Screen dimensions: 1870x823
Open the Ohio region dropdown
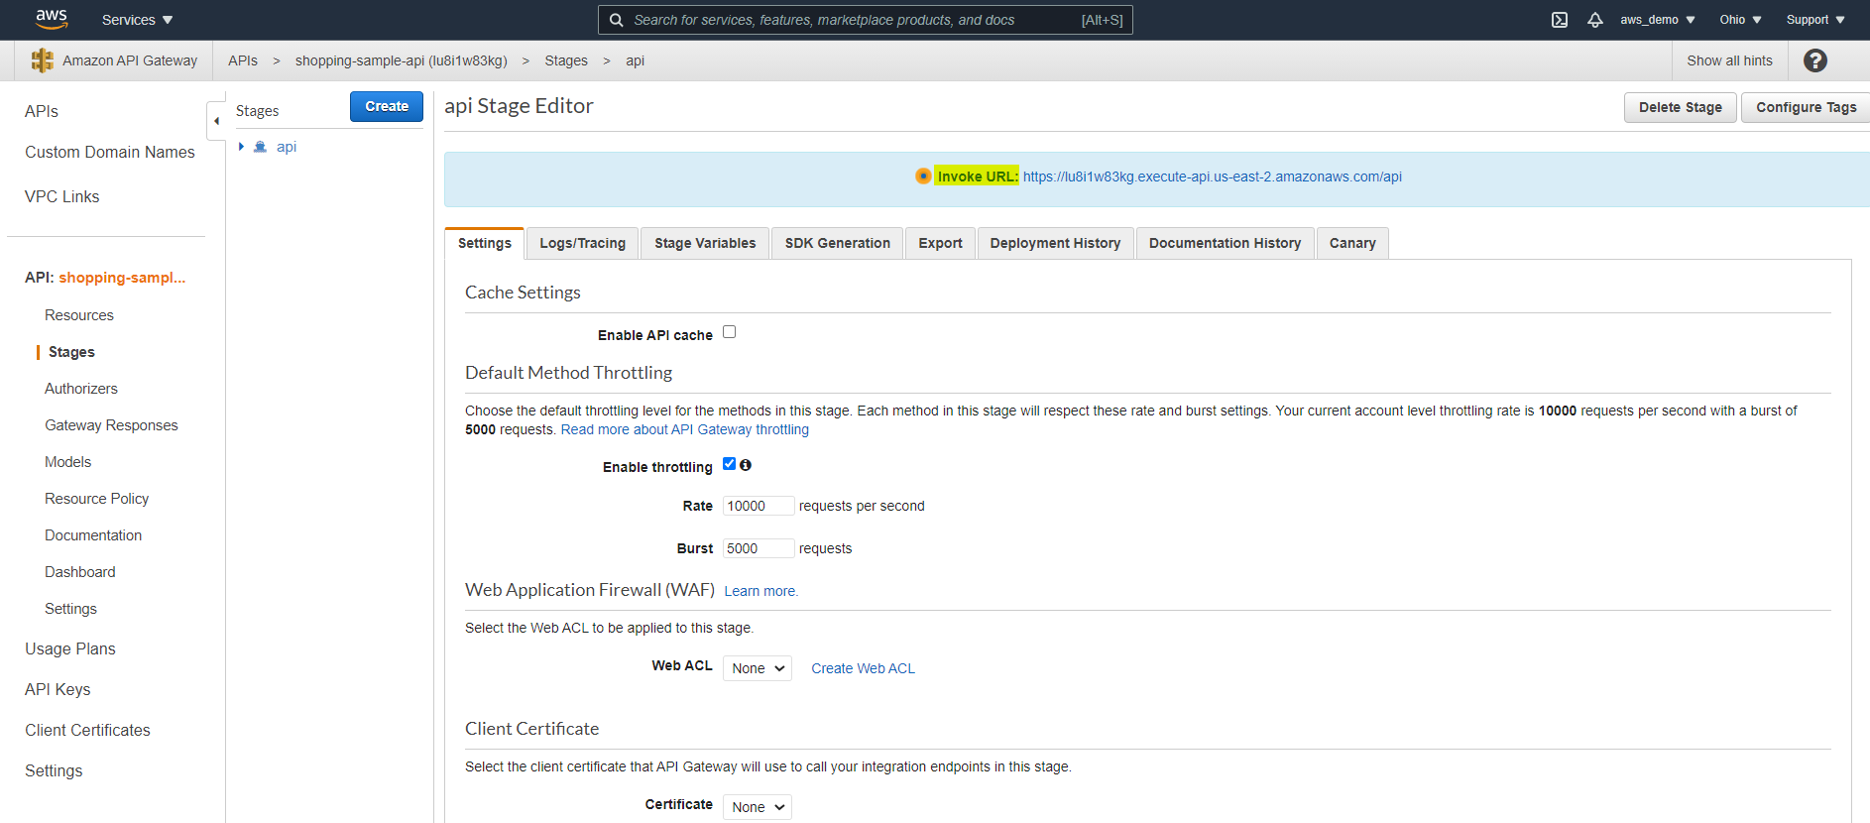point(1740,20)
